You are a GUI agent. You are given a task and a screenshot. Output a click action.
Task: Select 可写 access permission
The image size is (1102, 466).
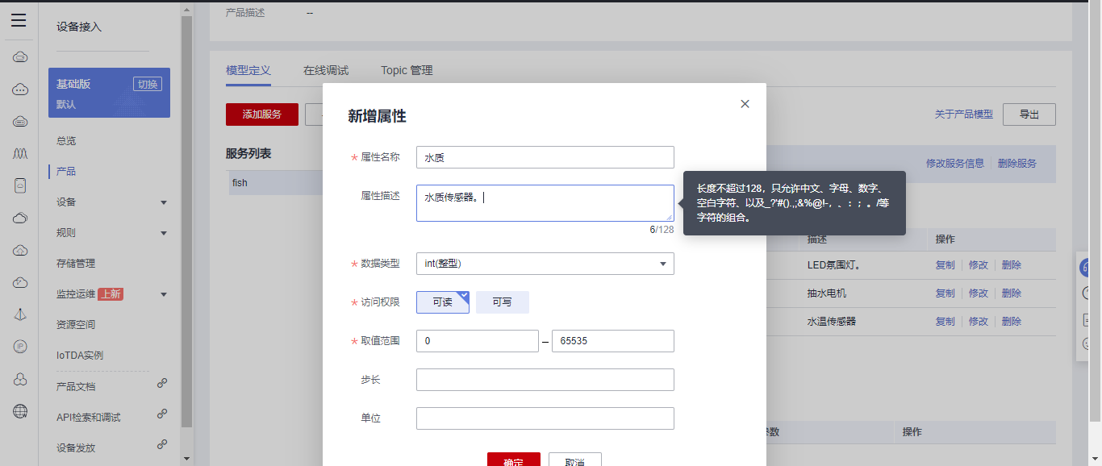503,302
